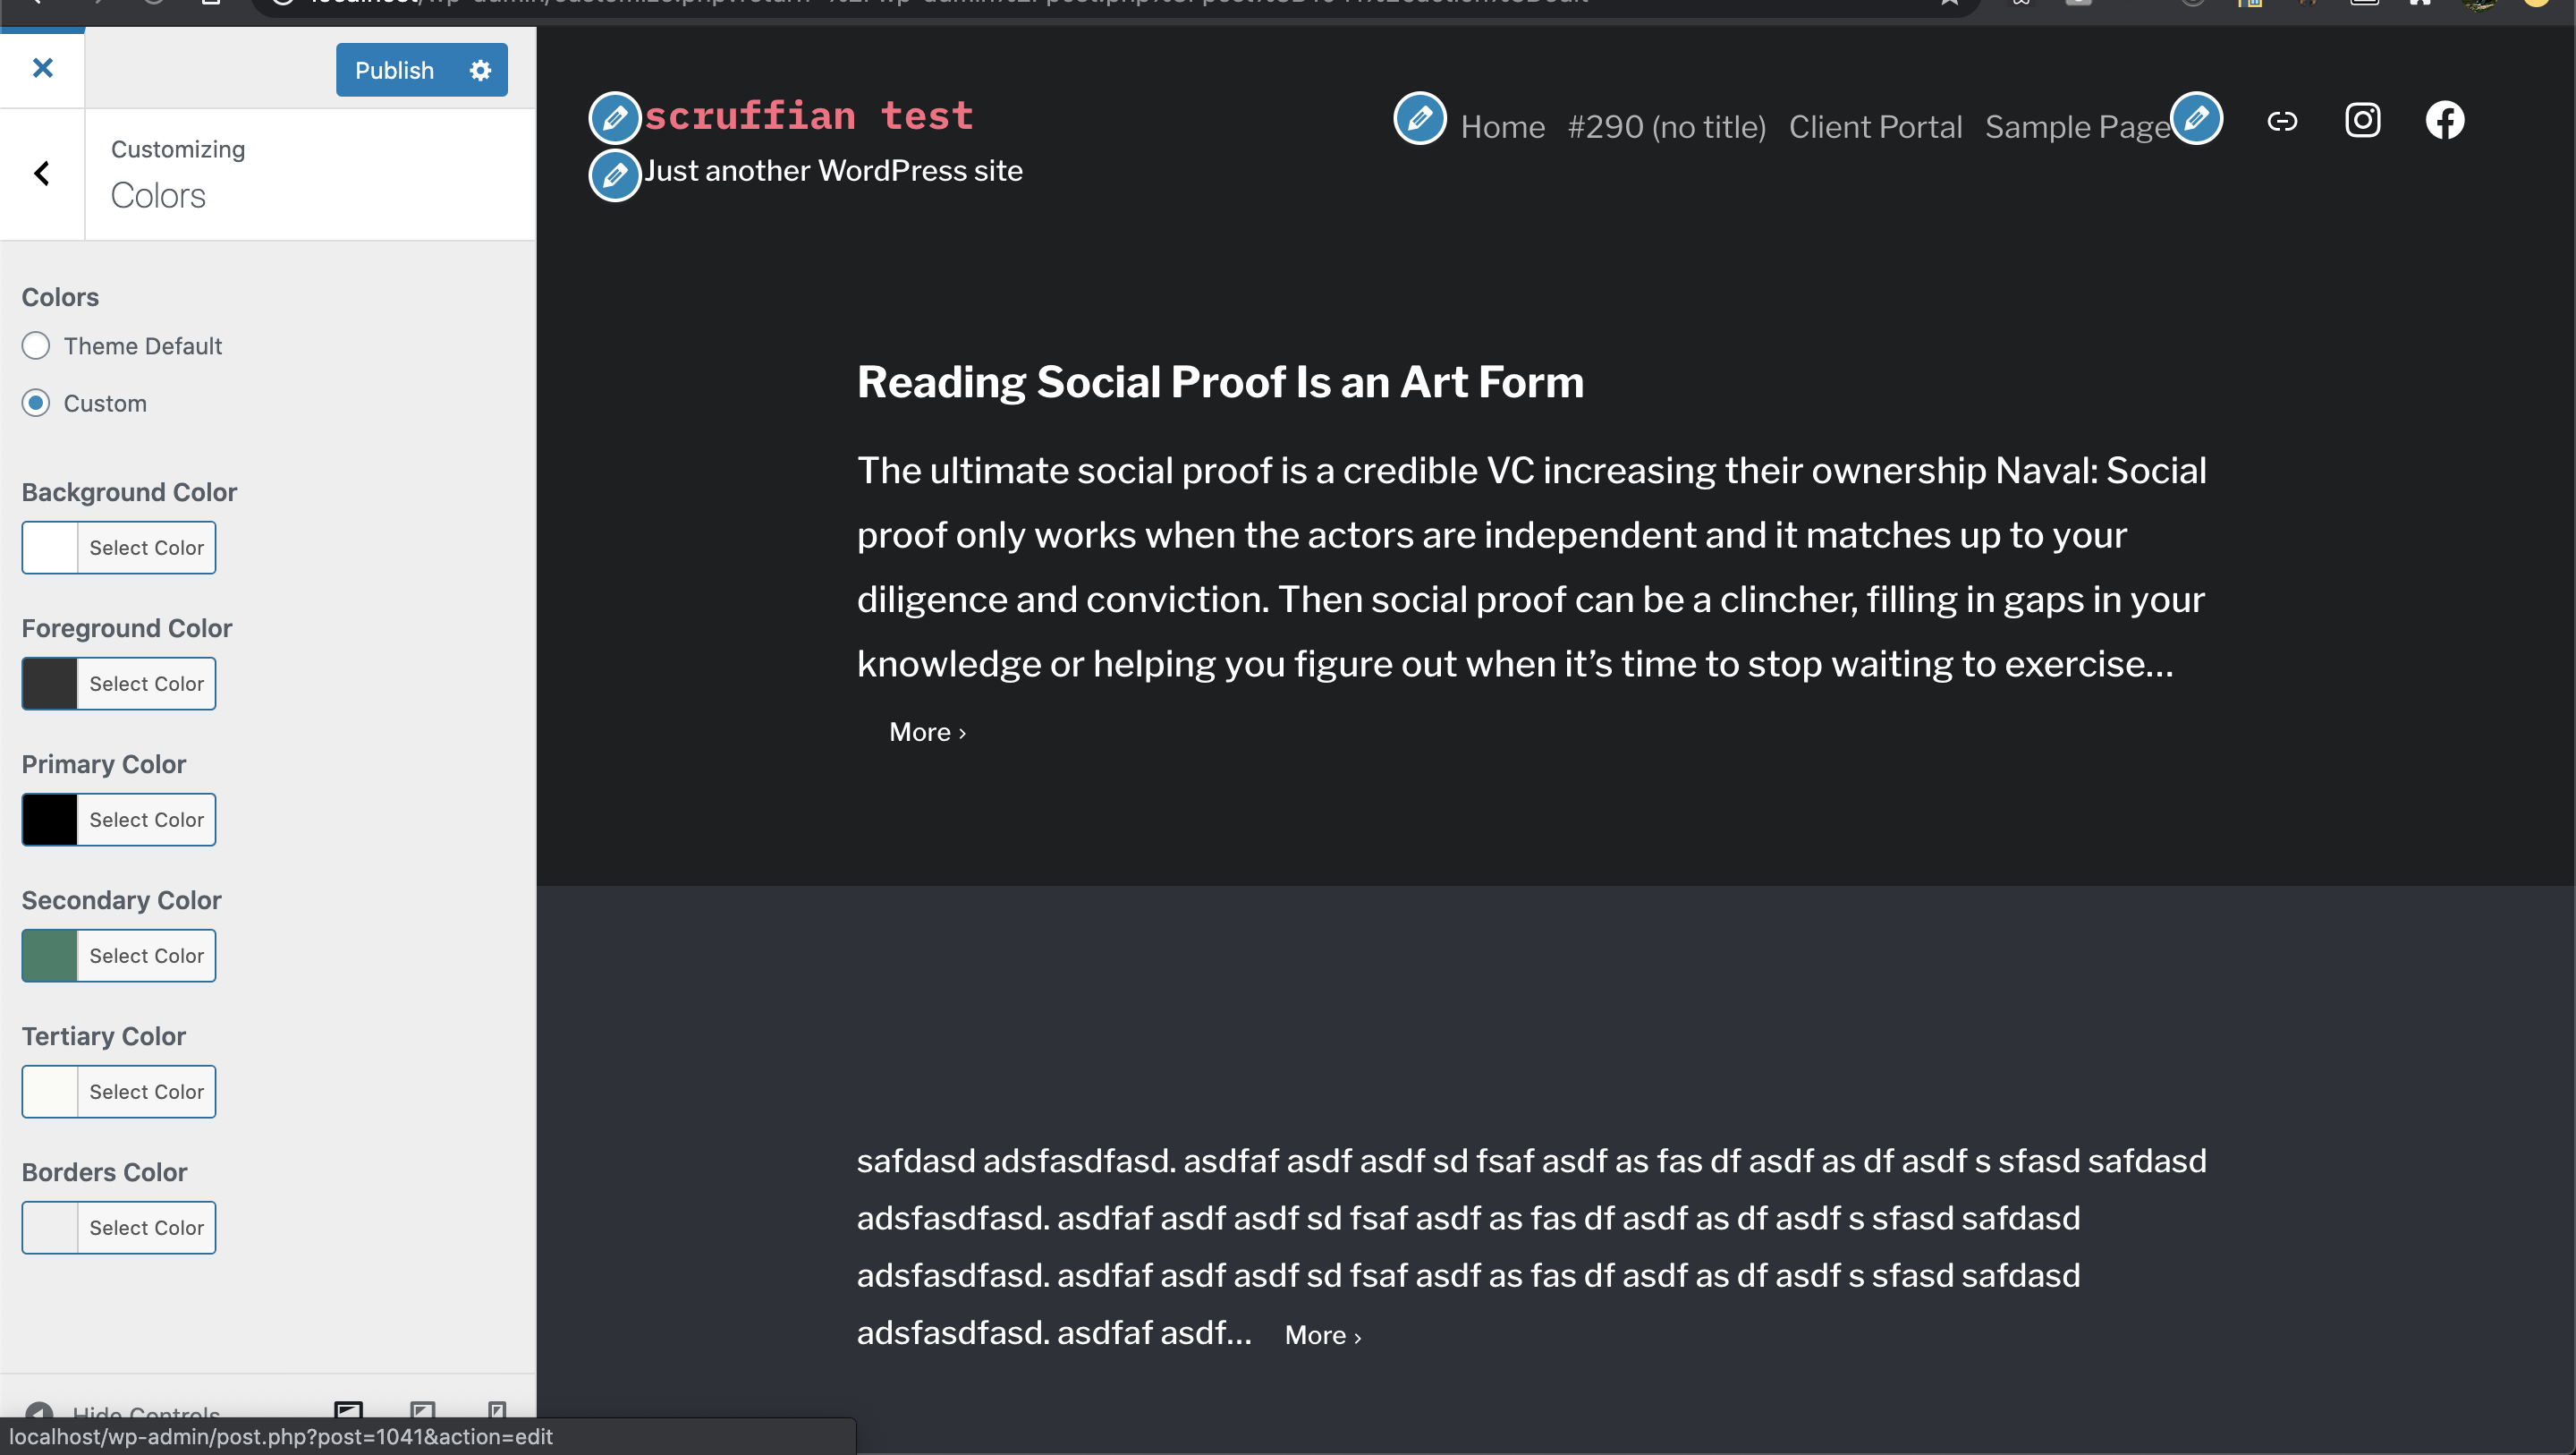Screen dimensions: 2576x1455
Task: Select the Instagram social icon
Action: click(2363, 120)
